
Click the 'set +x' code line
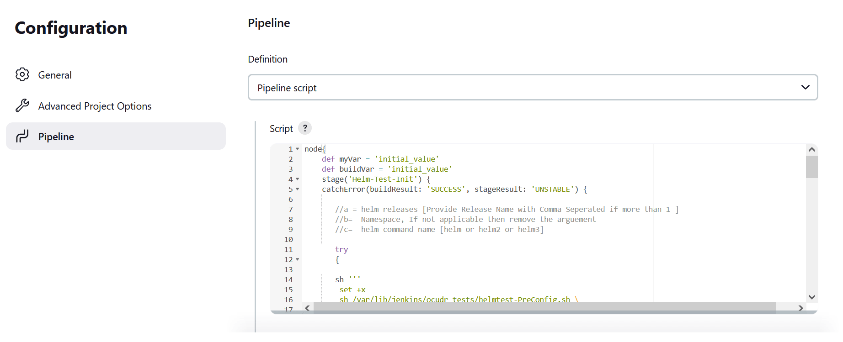352,289
